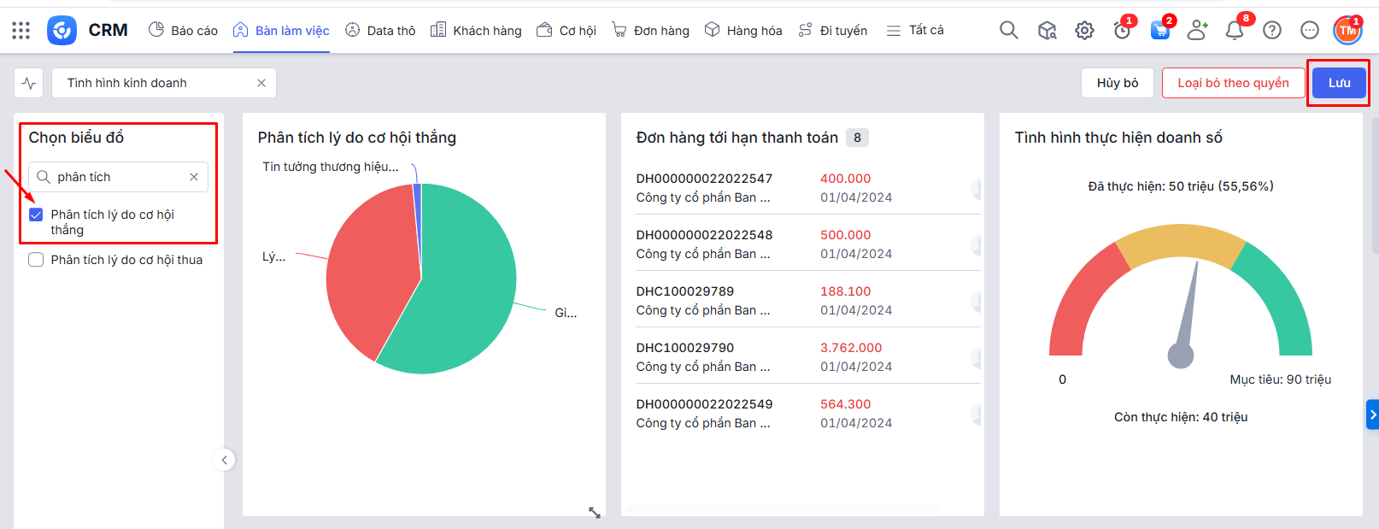Switch to the Báo cáo tab
Image resolution: width=1379 pixels, height=529 pixels.
[x=183, y=31]
